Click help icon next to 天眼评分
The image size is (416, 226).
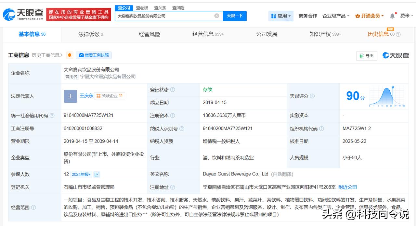(312, 96)
